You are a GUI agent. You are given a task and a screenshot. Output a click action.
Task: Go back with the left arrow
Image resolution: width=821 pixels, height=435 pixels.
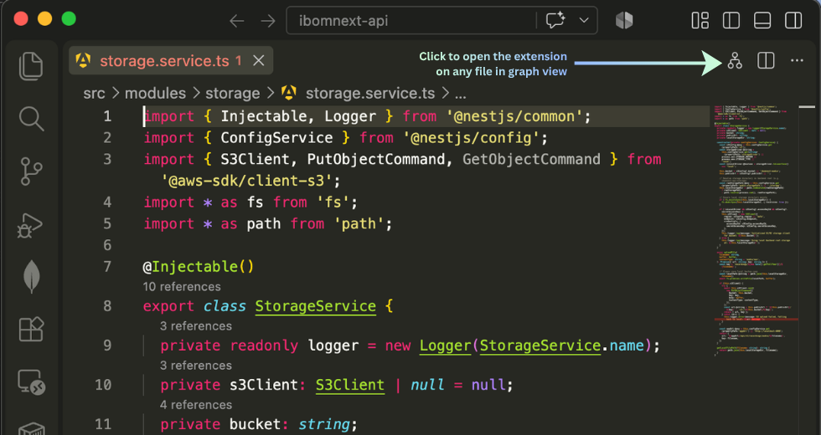pos(236,21)
